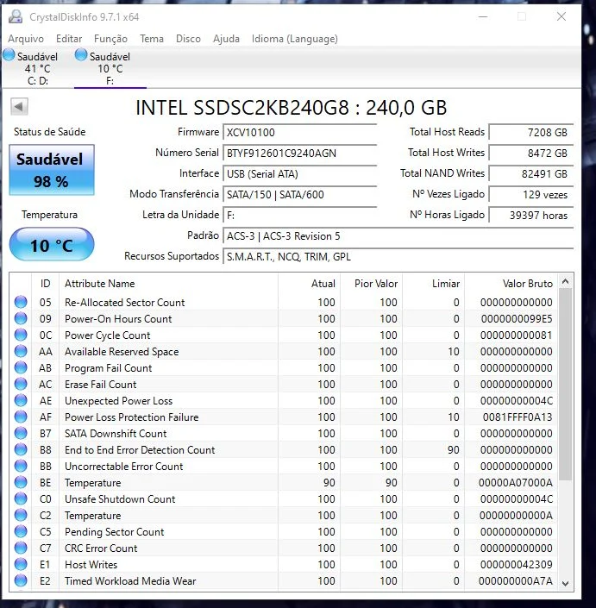This screenshot has height=608, width=596.
Task: Open the Disco menu
Action: pyautogui.click(x=188, y=39)
